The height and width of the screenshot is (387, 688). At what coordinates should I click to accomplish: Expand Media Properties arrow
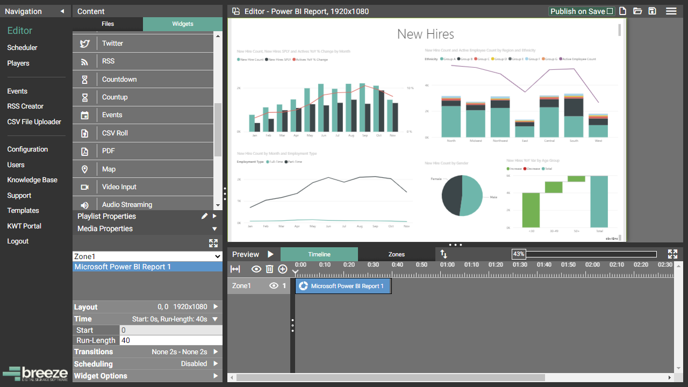pyautogui.click(x=214, y=229)
